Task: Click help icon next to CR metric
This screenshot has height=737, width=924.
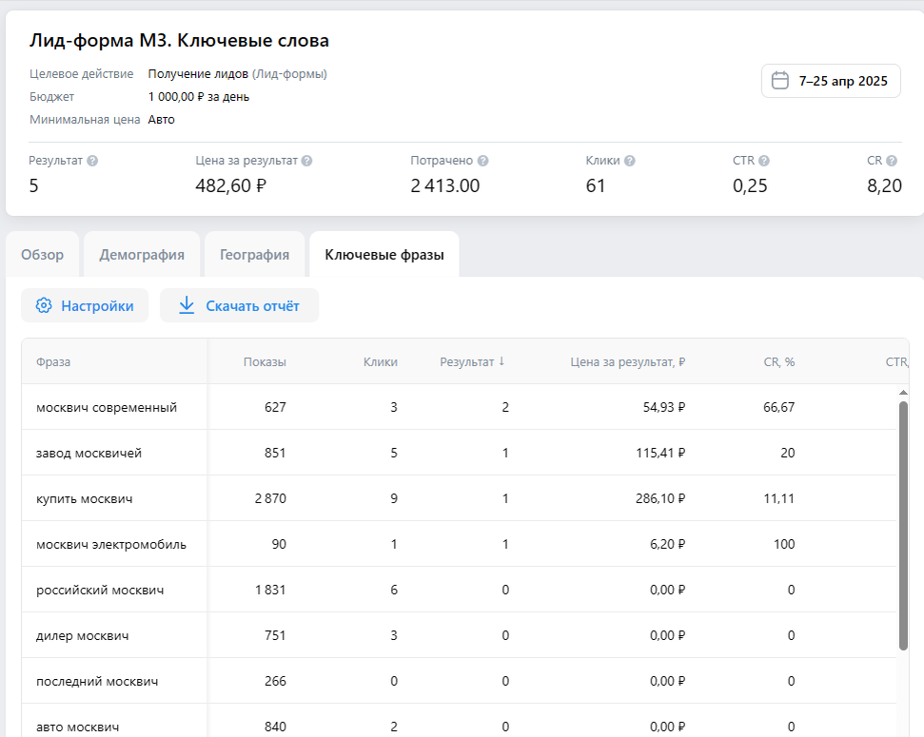Action: pyautogui.click(x=892, y=161)
